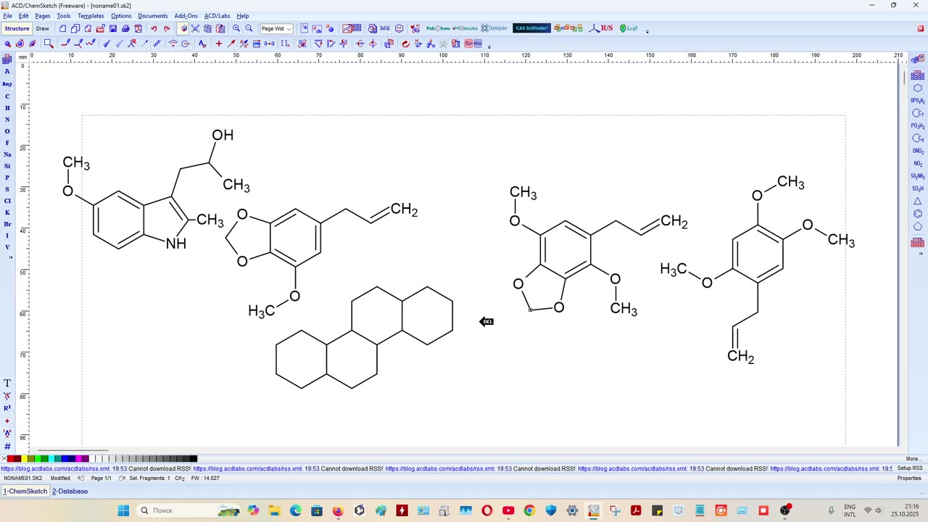The image size is (928, 522).
Task: Open the Add-Ons menu
Action: pos(186,16)
